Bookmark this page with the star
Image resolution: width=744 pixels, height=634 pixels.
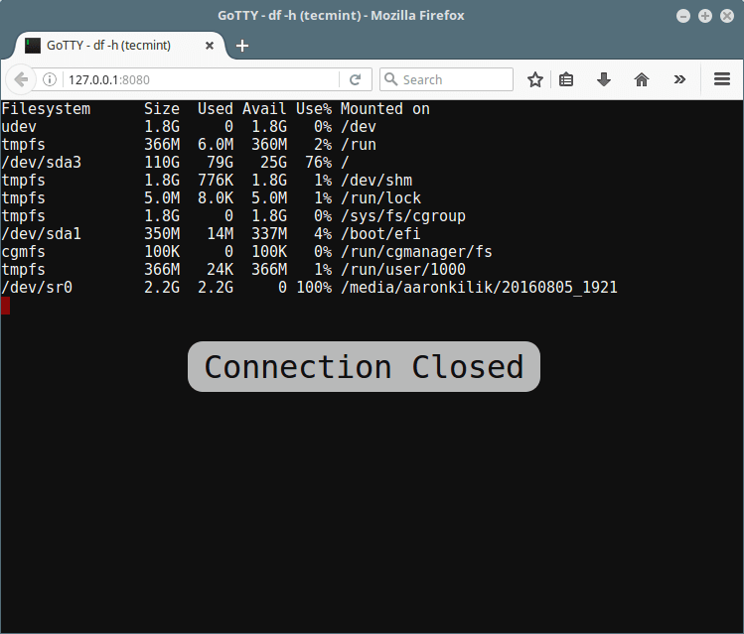[535, 79]
